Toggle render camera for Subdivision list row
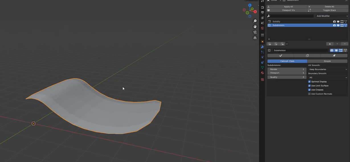This screenshot has height=162, width=350. (x=334, y=25)
